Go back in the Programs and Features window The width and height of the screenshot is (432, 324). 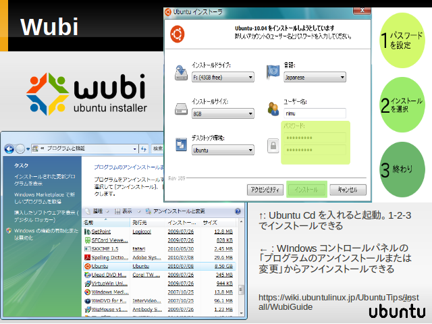9,149
